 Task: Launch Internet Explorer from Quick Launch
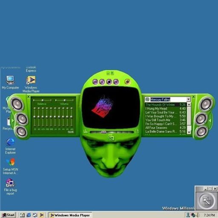[x=29, y=215]
